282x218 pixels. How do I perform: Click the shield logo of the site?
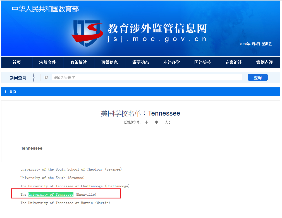click(x=87, y=33)
